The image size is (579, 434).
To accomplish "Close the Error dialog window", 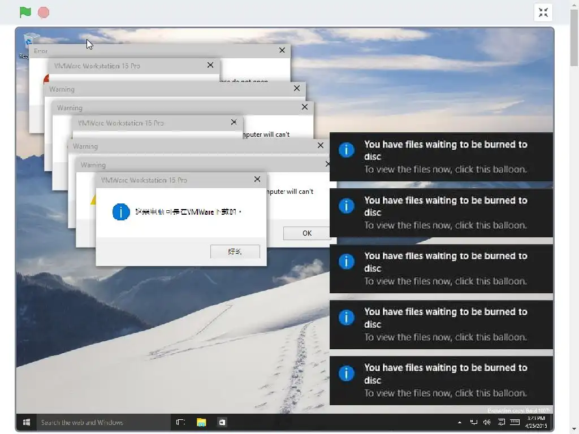I will (x=282, y=50).
